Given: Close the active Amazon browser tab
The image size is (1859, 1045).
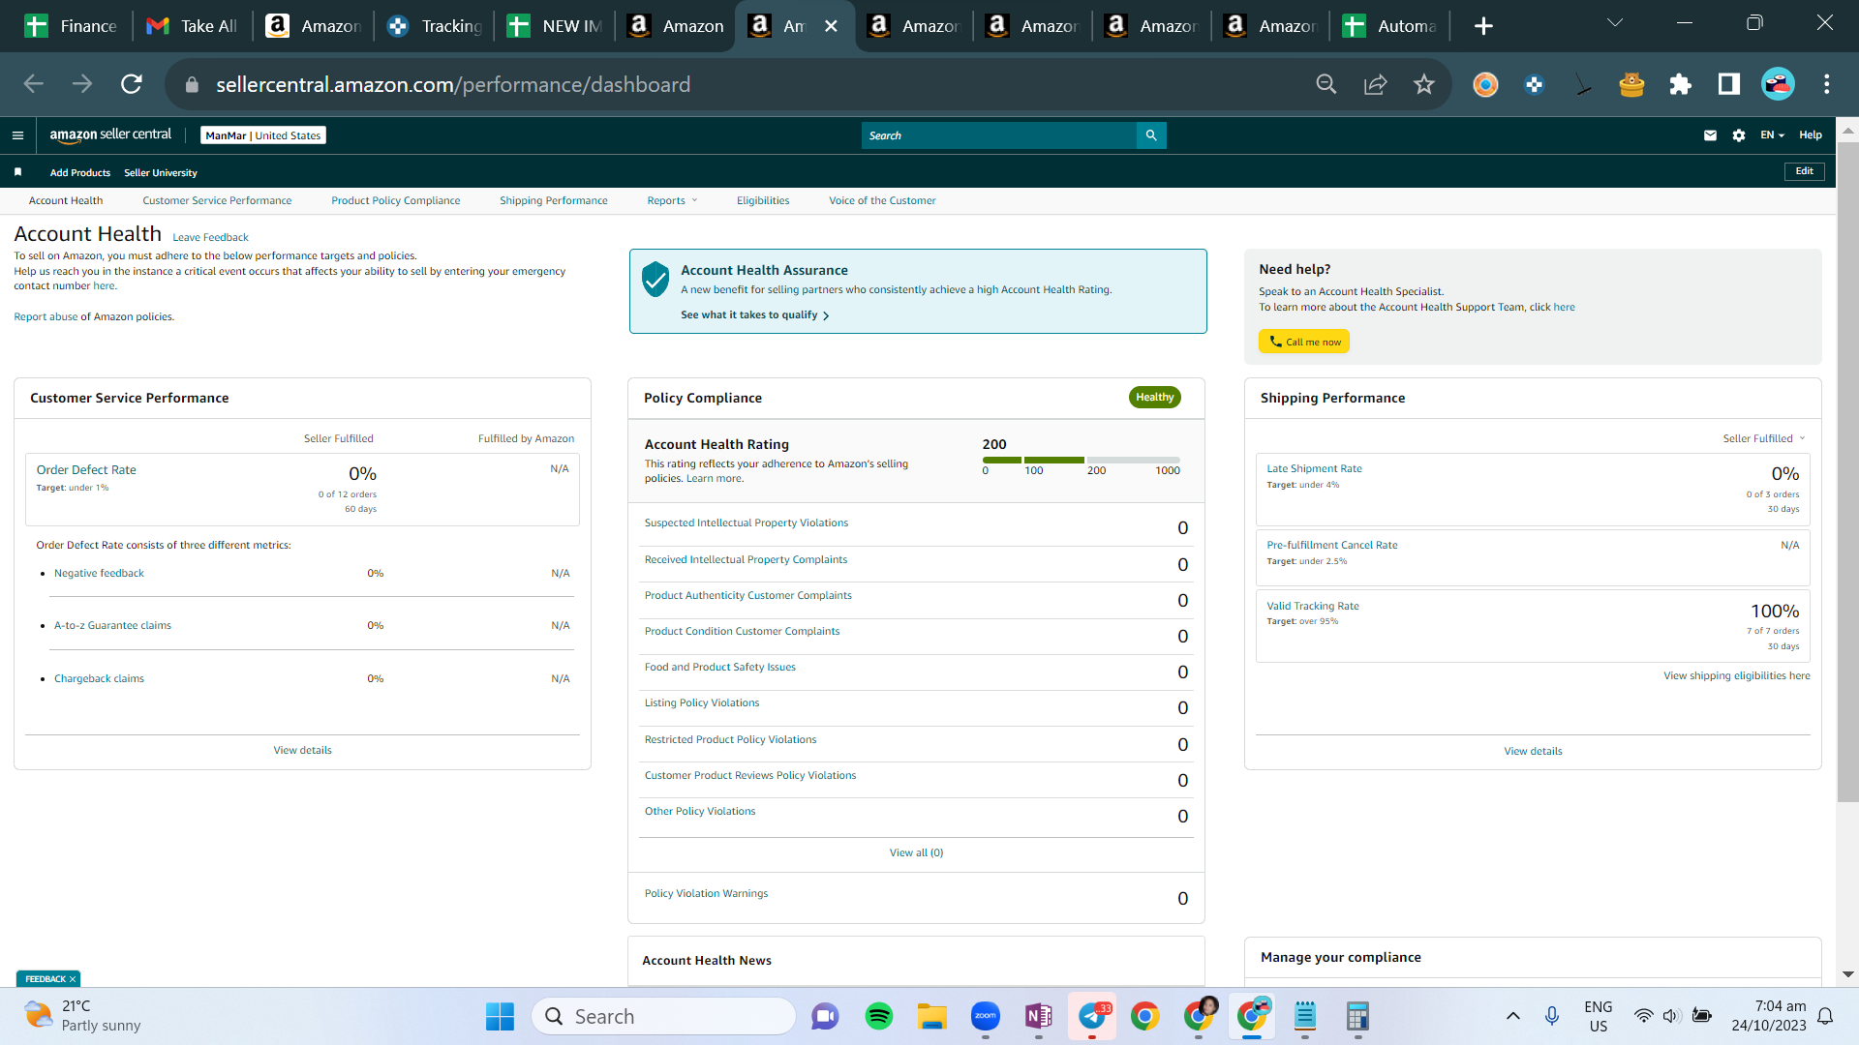Looking at the screenshot, I should point(831,26).
